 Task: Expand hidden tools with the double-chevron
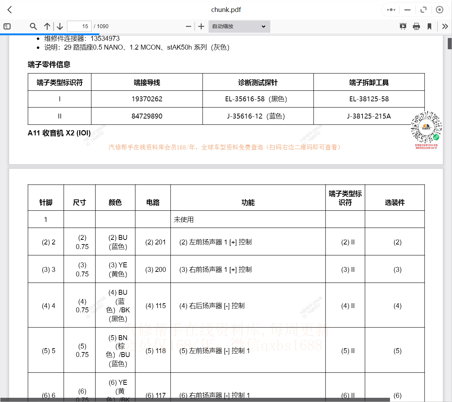coord(445,26)
